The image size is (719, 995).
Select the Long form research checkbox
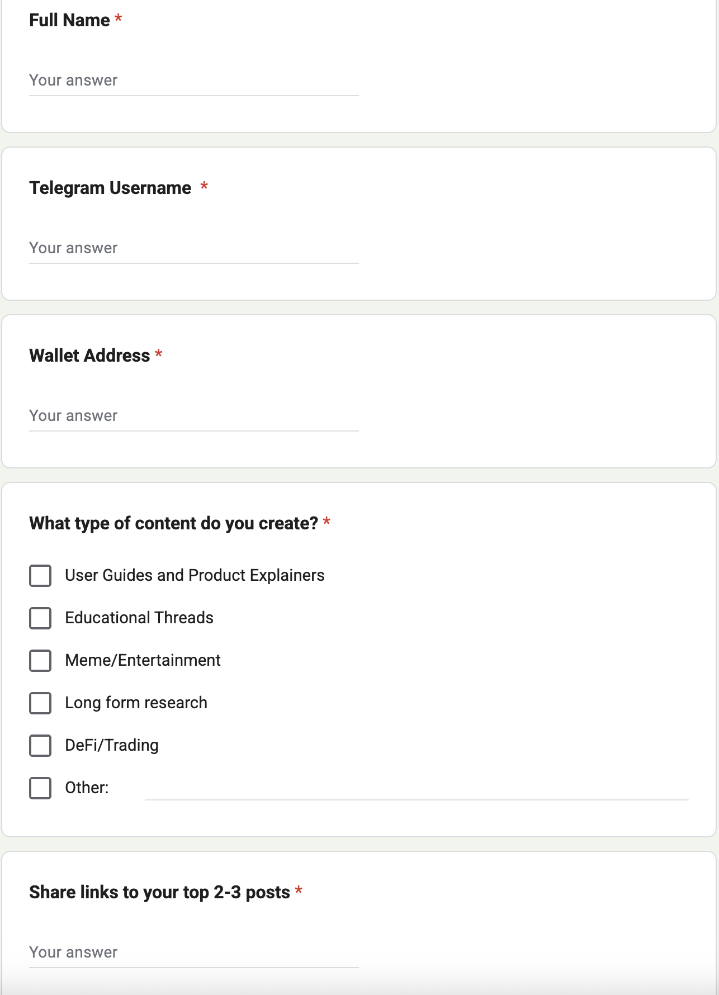tap(40, 703)
